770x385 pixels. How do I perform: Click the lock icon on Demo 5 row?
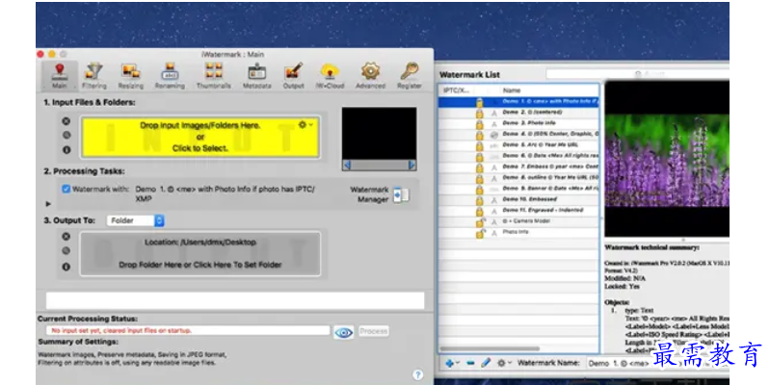click(x=479, y=145)
